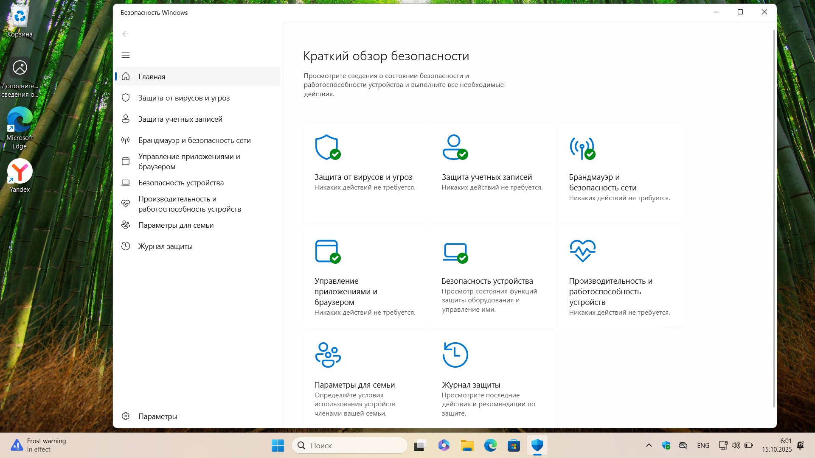Click the firewall antenna tile icon
The height and width of the screenshot is (458, 815).
[x=582, y=148]
